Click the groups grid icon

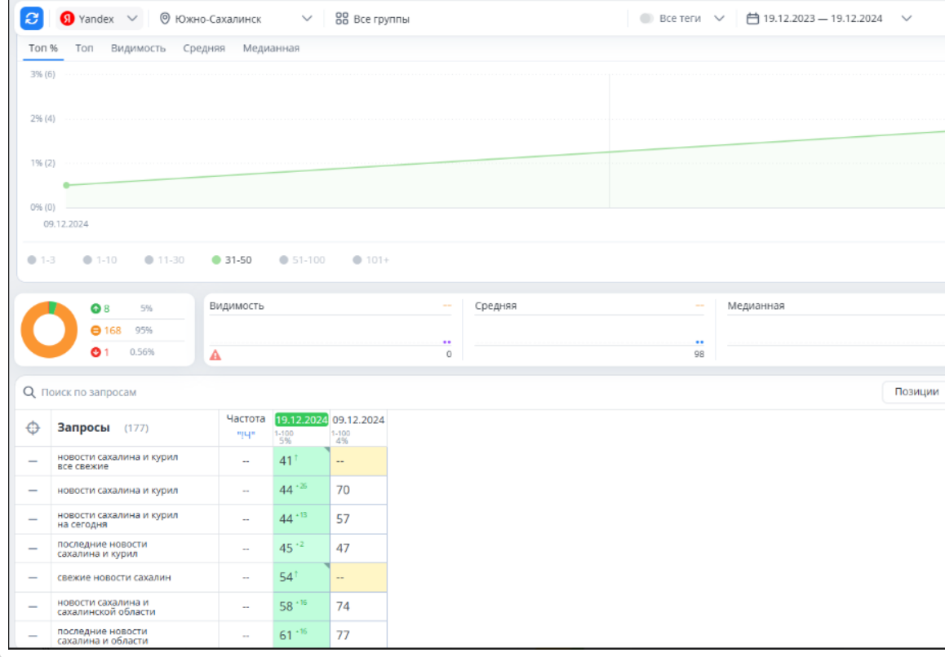click(x=342, y=19)
